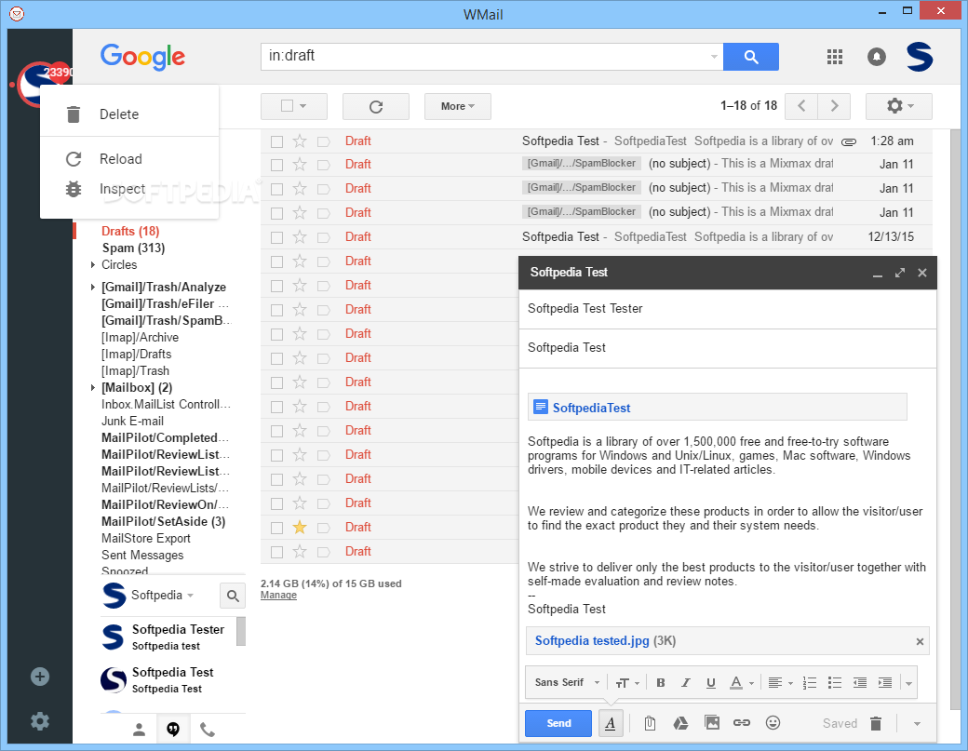Click the refresh mail button
The width and height of the screenshot is (968, 751).
[376, 106]
